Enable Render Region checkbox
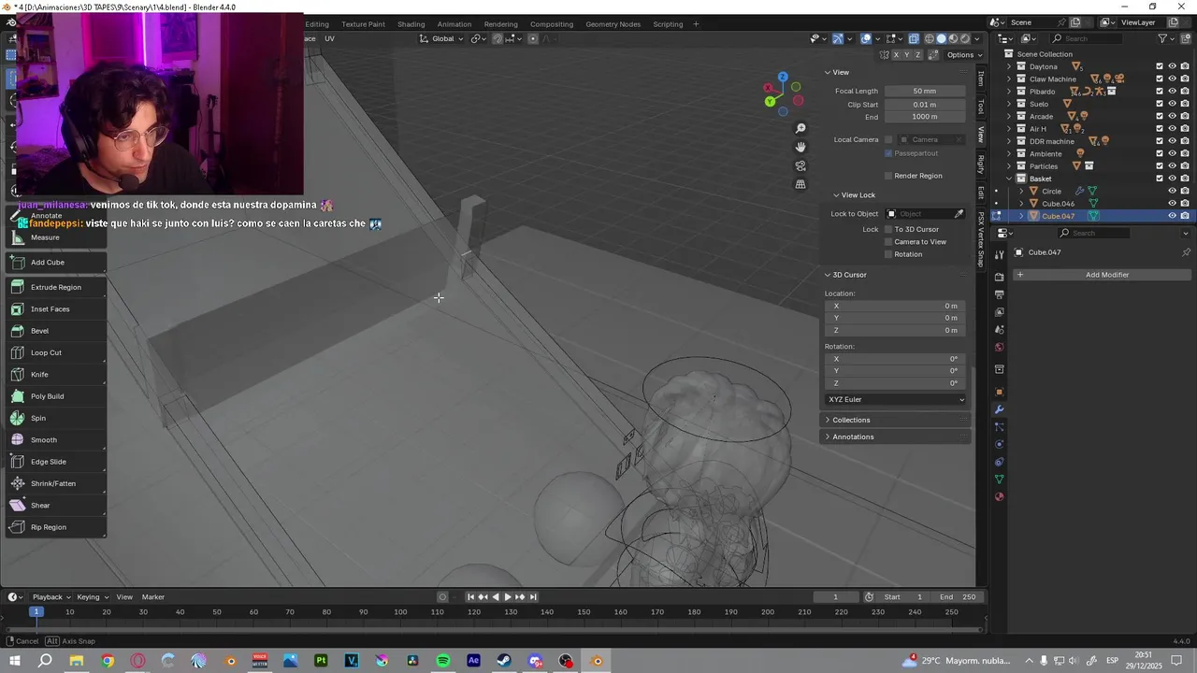This screenshot has height=673, width=1197. (x=888, y=176)
